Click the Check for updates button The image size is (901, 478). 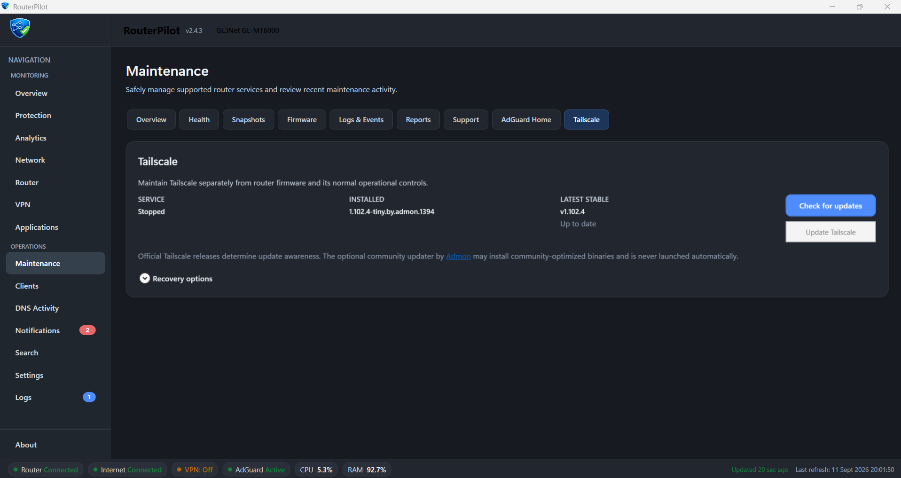click(830, 205)
